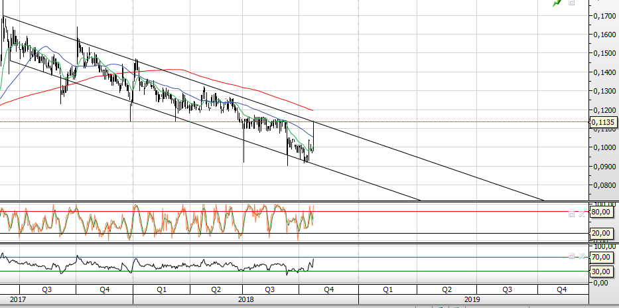Maximize the main price chart pane
This screenshot has width=619, height=308.
[571, 3]
